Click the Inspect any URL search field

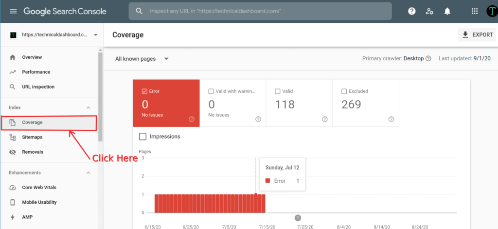tap(260, 11)
